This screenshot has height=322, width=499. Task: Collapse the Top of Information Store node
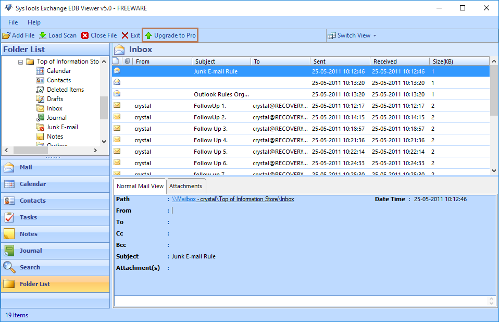point(21,61)
